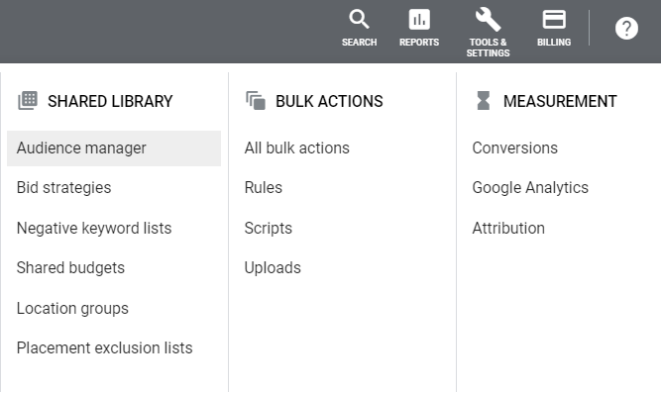Open Attribution

coord(508,229)
